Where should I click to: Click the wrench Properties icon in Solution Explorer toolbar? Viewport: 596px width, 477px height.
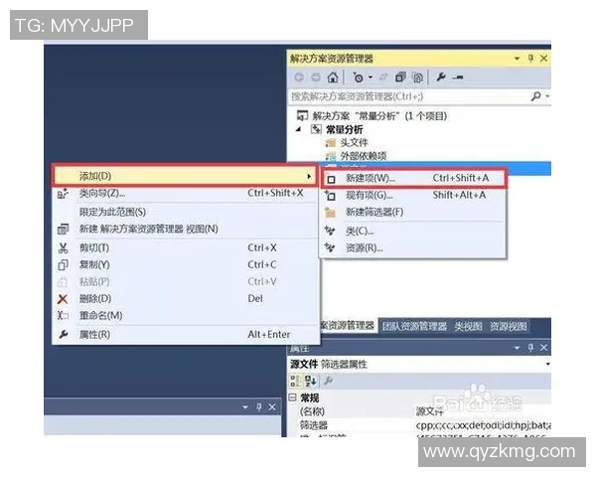(441, 78)
